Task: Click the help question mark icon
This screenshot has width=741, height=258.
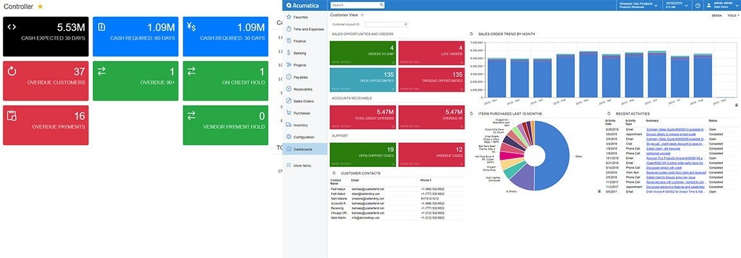Action: pyautogui.click(x=698, y=5)
